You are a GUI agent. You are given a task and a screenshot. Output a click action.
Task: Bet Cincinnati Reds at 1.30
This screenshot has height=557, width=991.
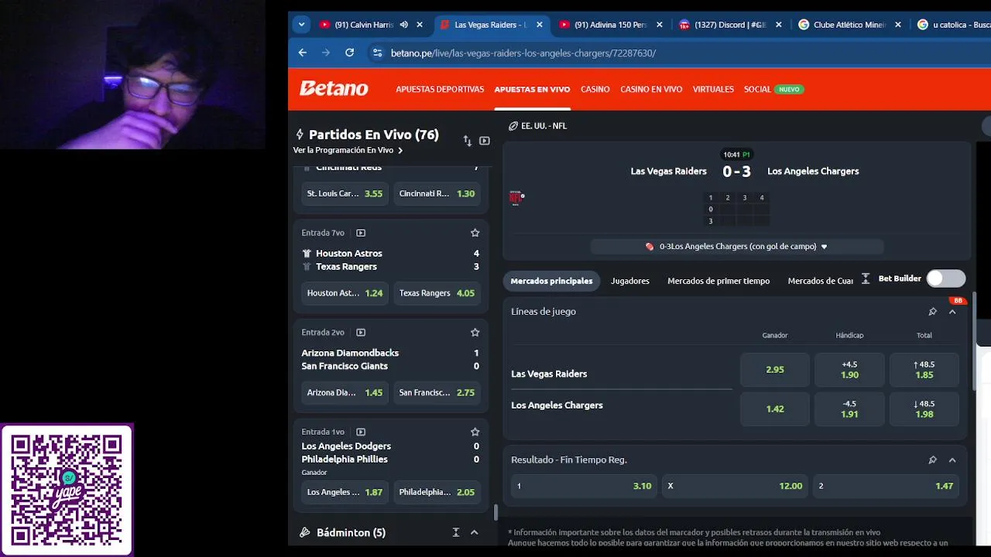click(x=437, y=193)
